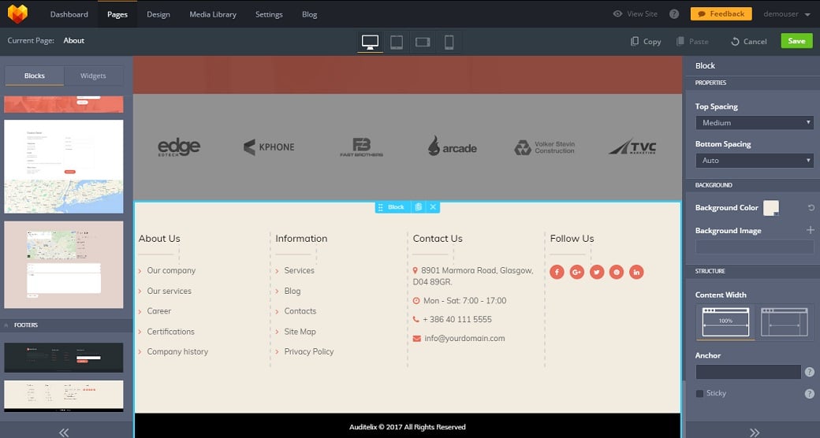Expand the demouser account menu
Image resolution: width=820 pixels, height=438 pixels.
(x=786, y=14)
